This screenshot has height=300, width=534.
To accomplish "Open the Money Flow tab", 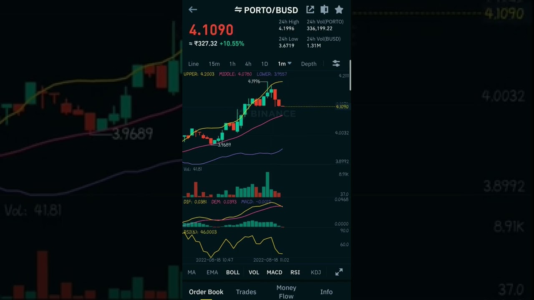I will 286,292.
